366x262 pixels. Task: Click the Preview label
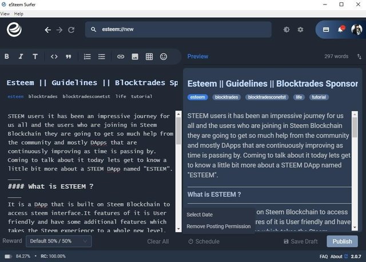(x=198, y=57)
